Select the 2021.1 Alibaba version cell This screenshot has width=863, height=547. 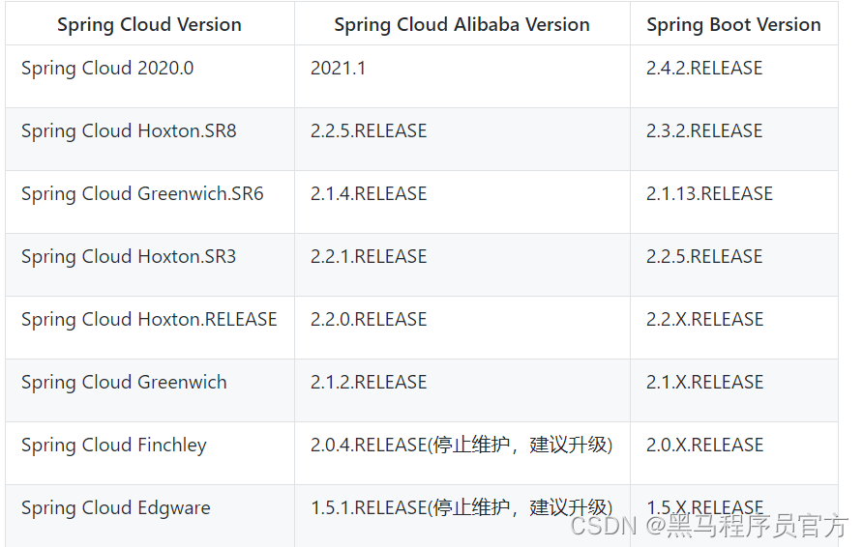click(x=338, y=69)
